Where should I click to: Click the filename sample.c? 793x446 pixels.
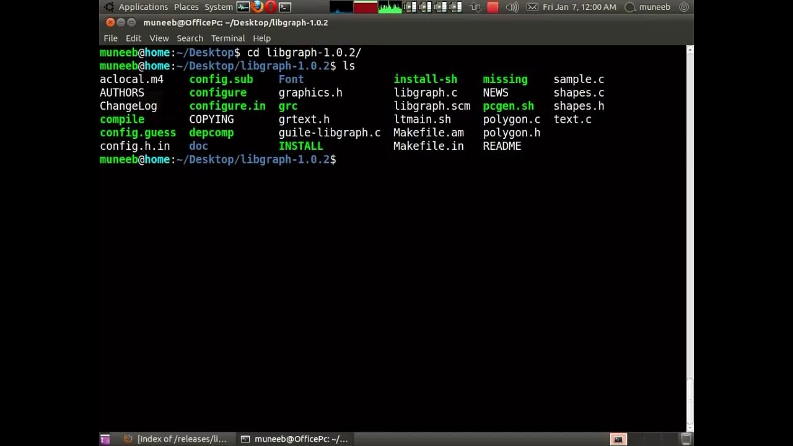point(579,79)
